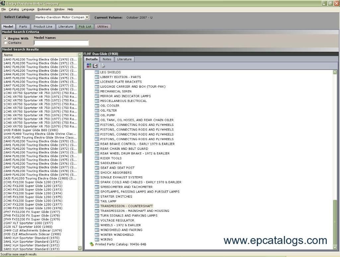Open Literature tab in details pane
This screenshot has width=340, height=257.
124,59
